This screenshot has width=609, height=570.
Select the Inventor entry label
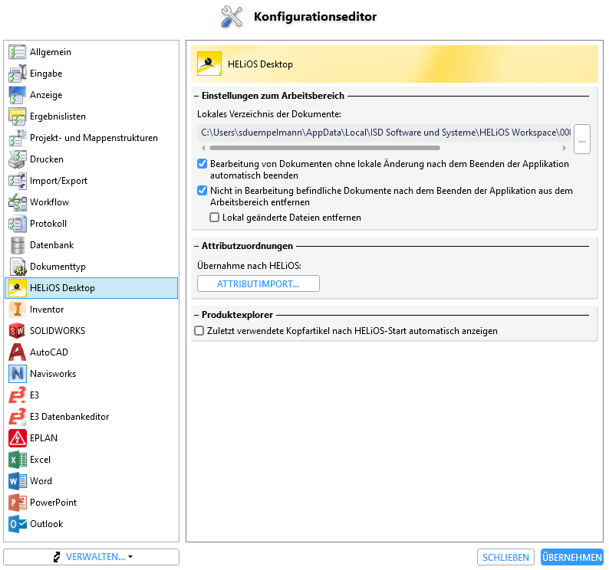(x=47, y=310)
